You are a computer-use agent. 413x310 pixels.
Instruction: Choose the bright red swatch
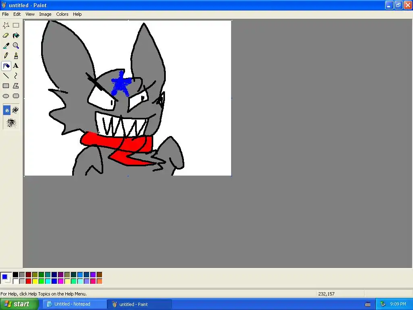tap(29, 281)
